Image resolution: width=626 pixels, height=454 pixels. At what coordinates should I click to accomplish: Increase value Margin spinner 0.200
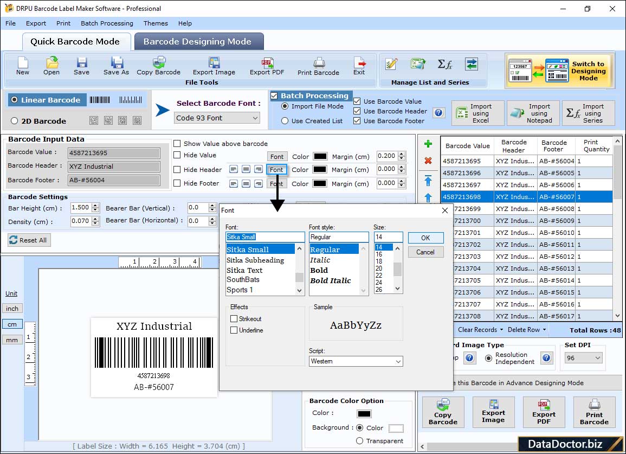tap(402, 154)
